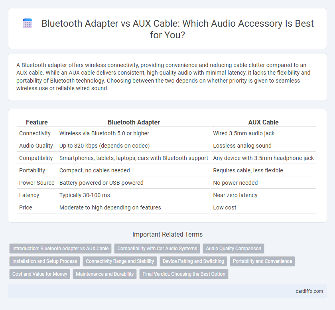The height and width of the screenshot is (310, 335).
Task: Click the 'Power Source' row label
Action: [x=37, y=183]
